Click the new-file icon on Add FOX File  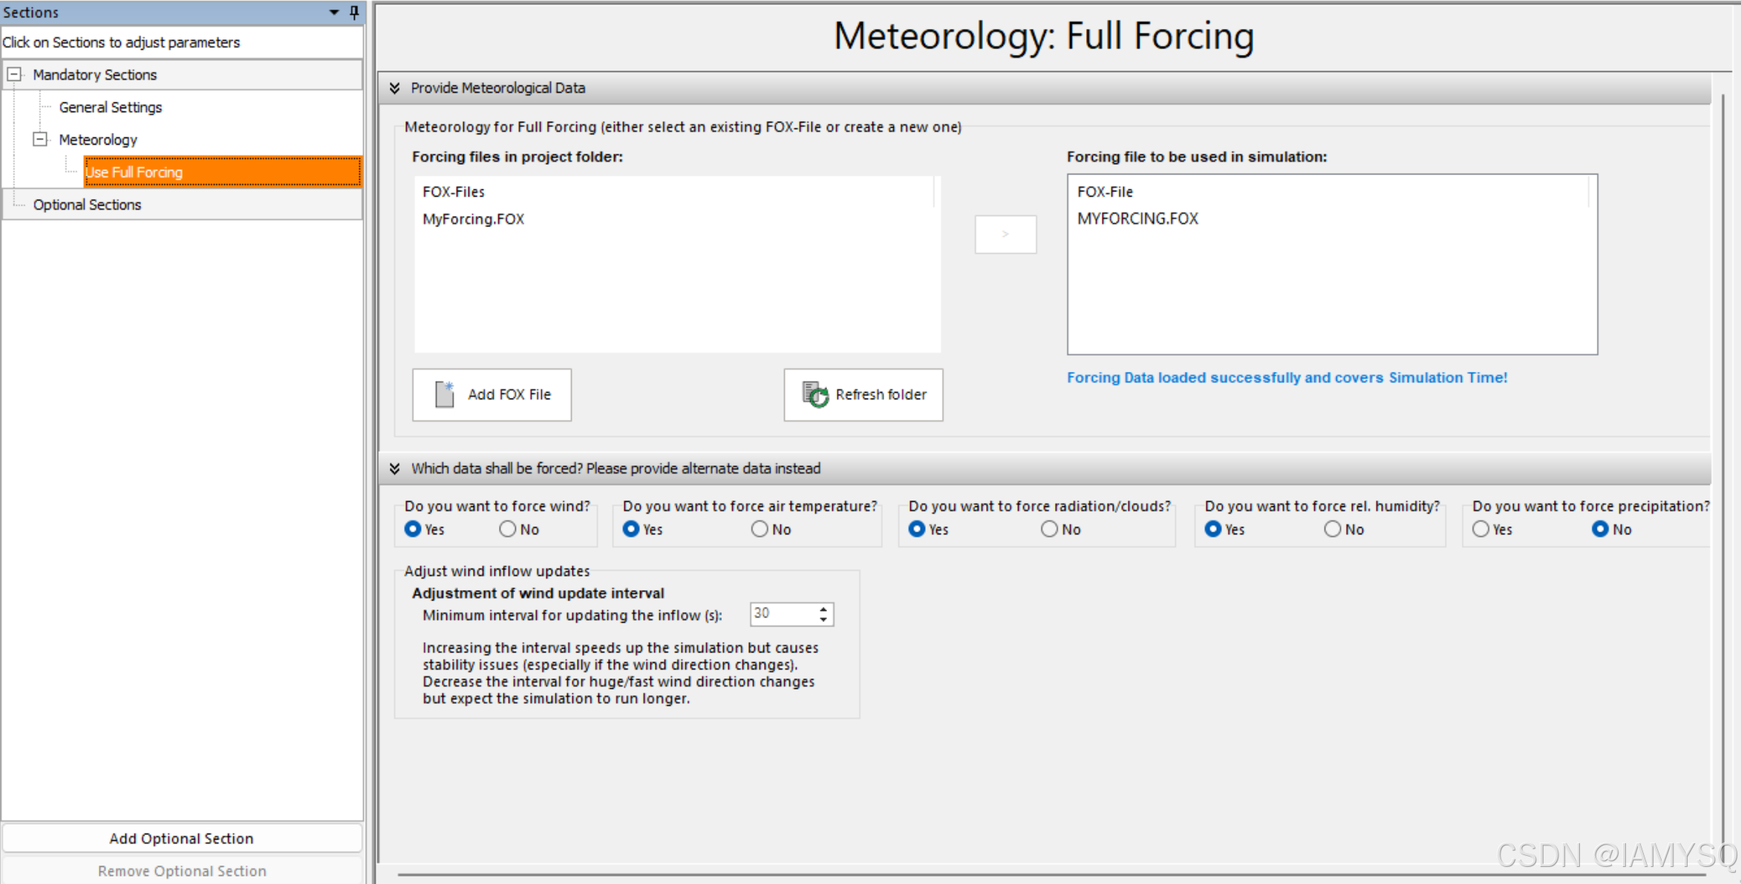click(444, 394)
